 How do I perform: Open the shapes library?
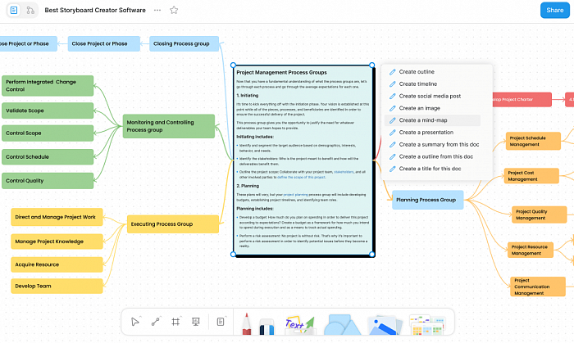[342, 325]
